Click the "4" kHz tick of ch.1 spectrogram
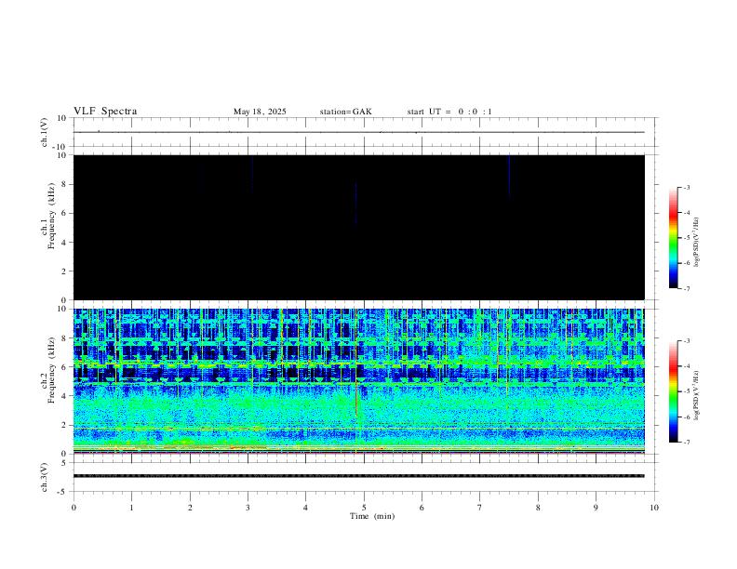 point(64,243)
